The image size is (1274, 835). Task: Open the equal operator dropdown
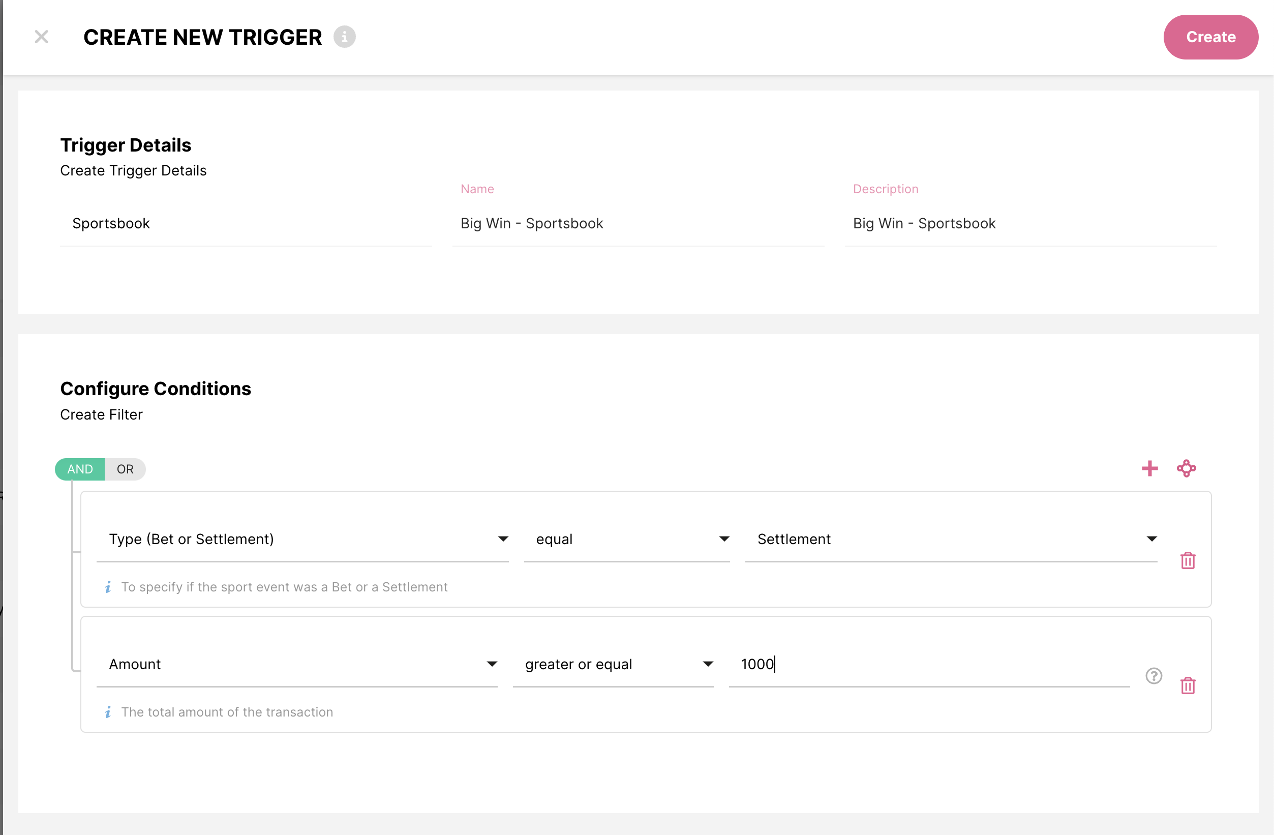pyautogui.click(x=626, y=540)
